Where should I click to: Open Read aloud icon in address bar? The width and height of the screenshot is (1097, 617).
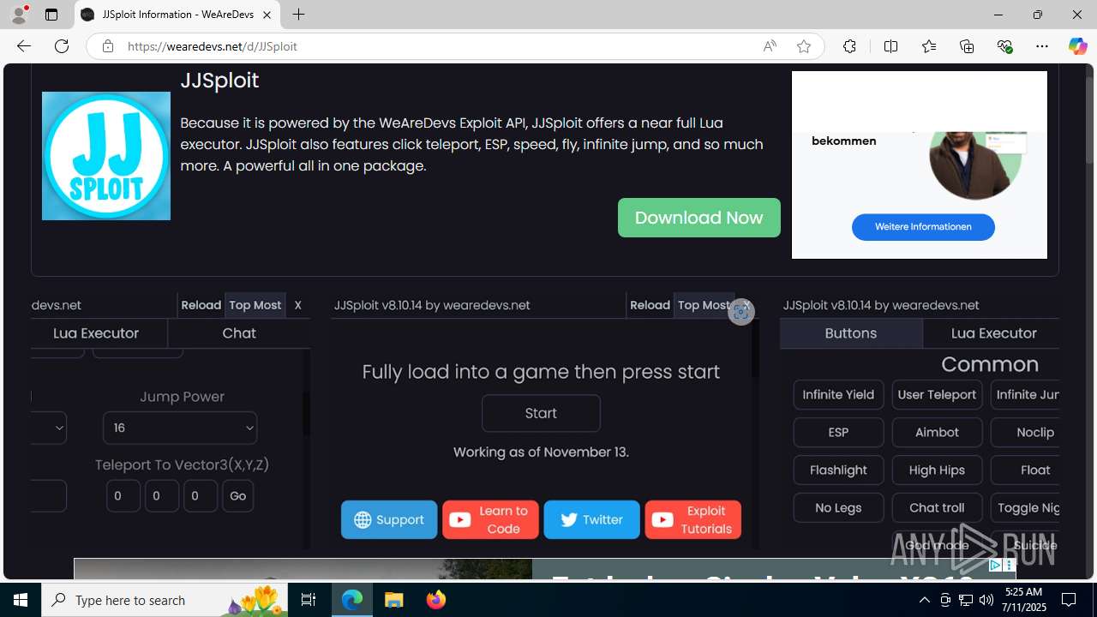tap(770, 46)
